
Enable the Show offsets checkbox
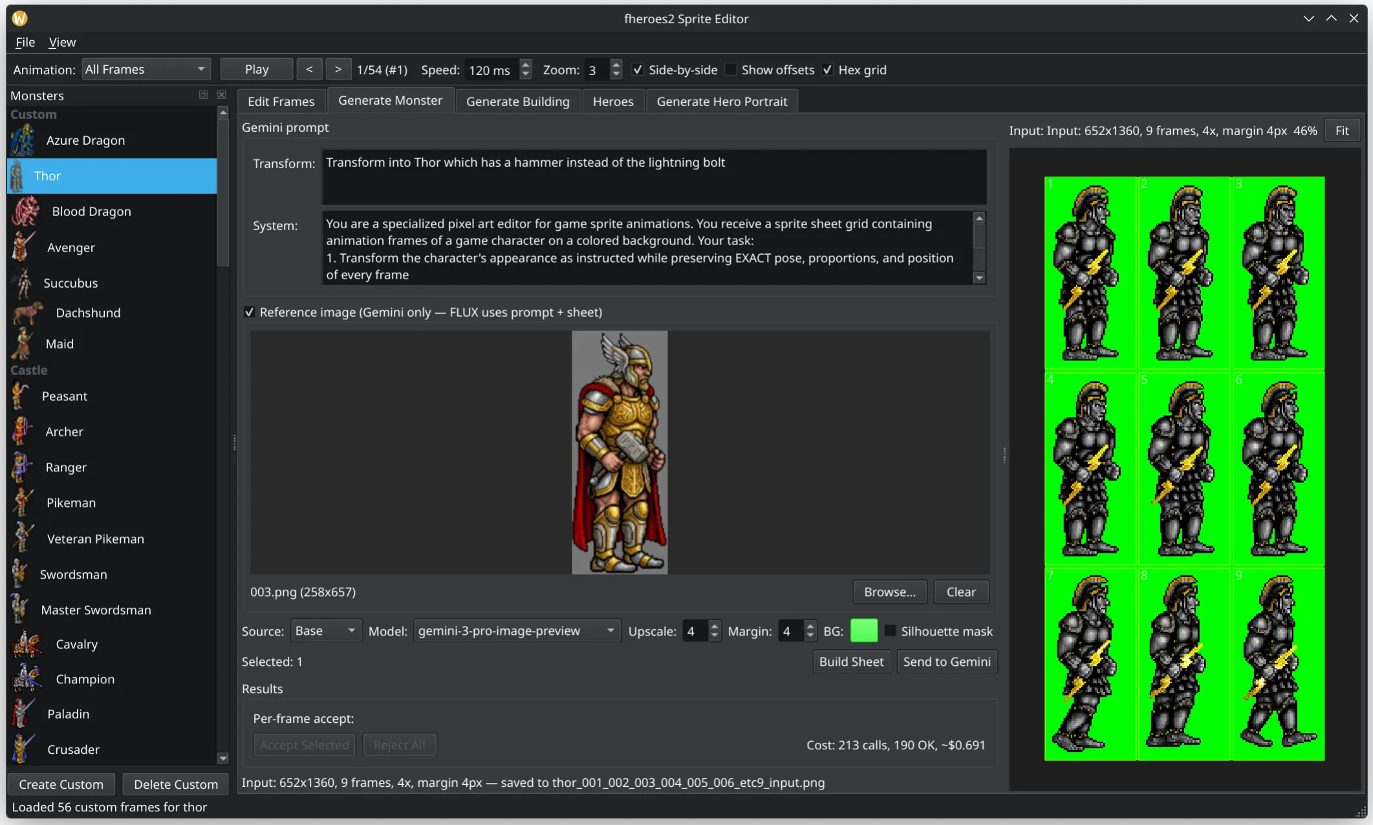point(731,69)
